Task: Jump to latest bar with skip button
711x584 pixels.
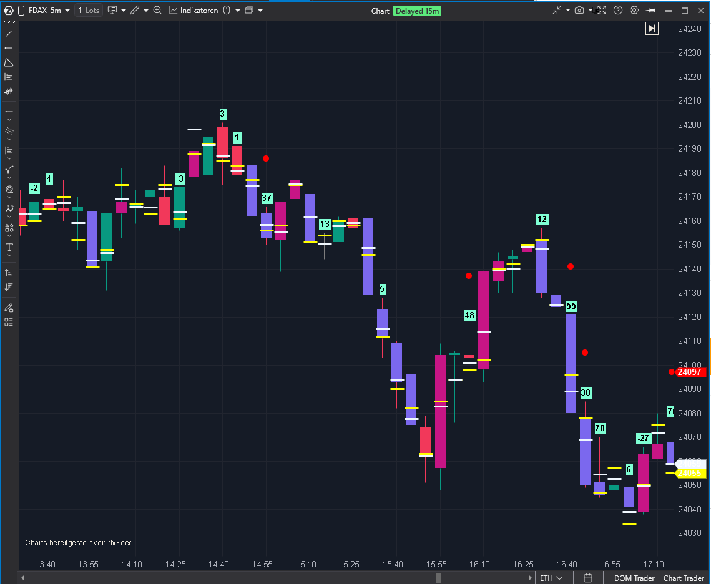Action: (652, 28)
